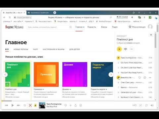Play Beautiful Life track button

[118, 78]
